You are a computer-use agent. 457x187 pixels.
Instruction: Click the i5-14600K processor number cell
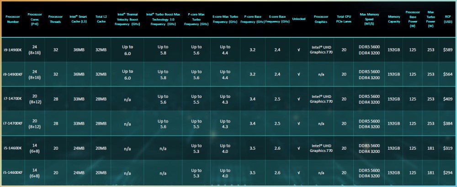(13, 148)
